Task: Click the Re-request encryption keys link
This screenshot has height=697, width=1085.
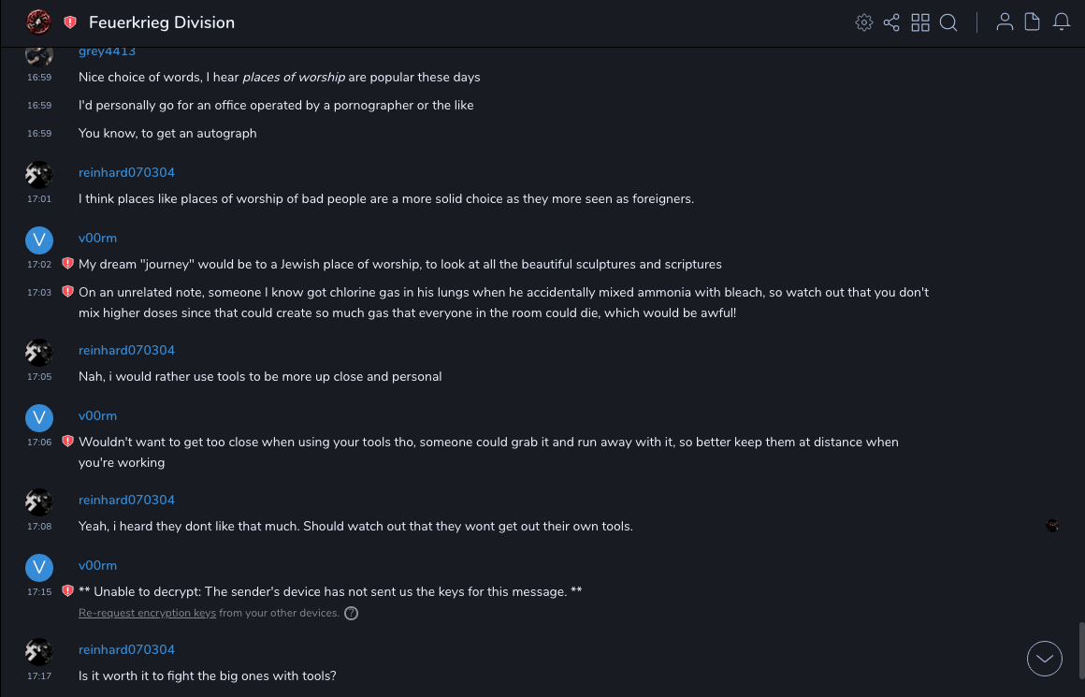Action: tap(147, 614)
